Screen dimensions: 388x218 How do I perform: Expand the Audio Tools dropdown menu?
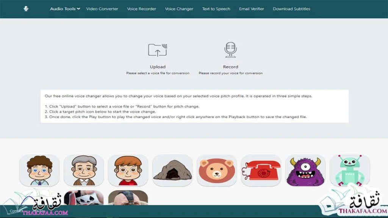(65, 9)
